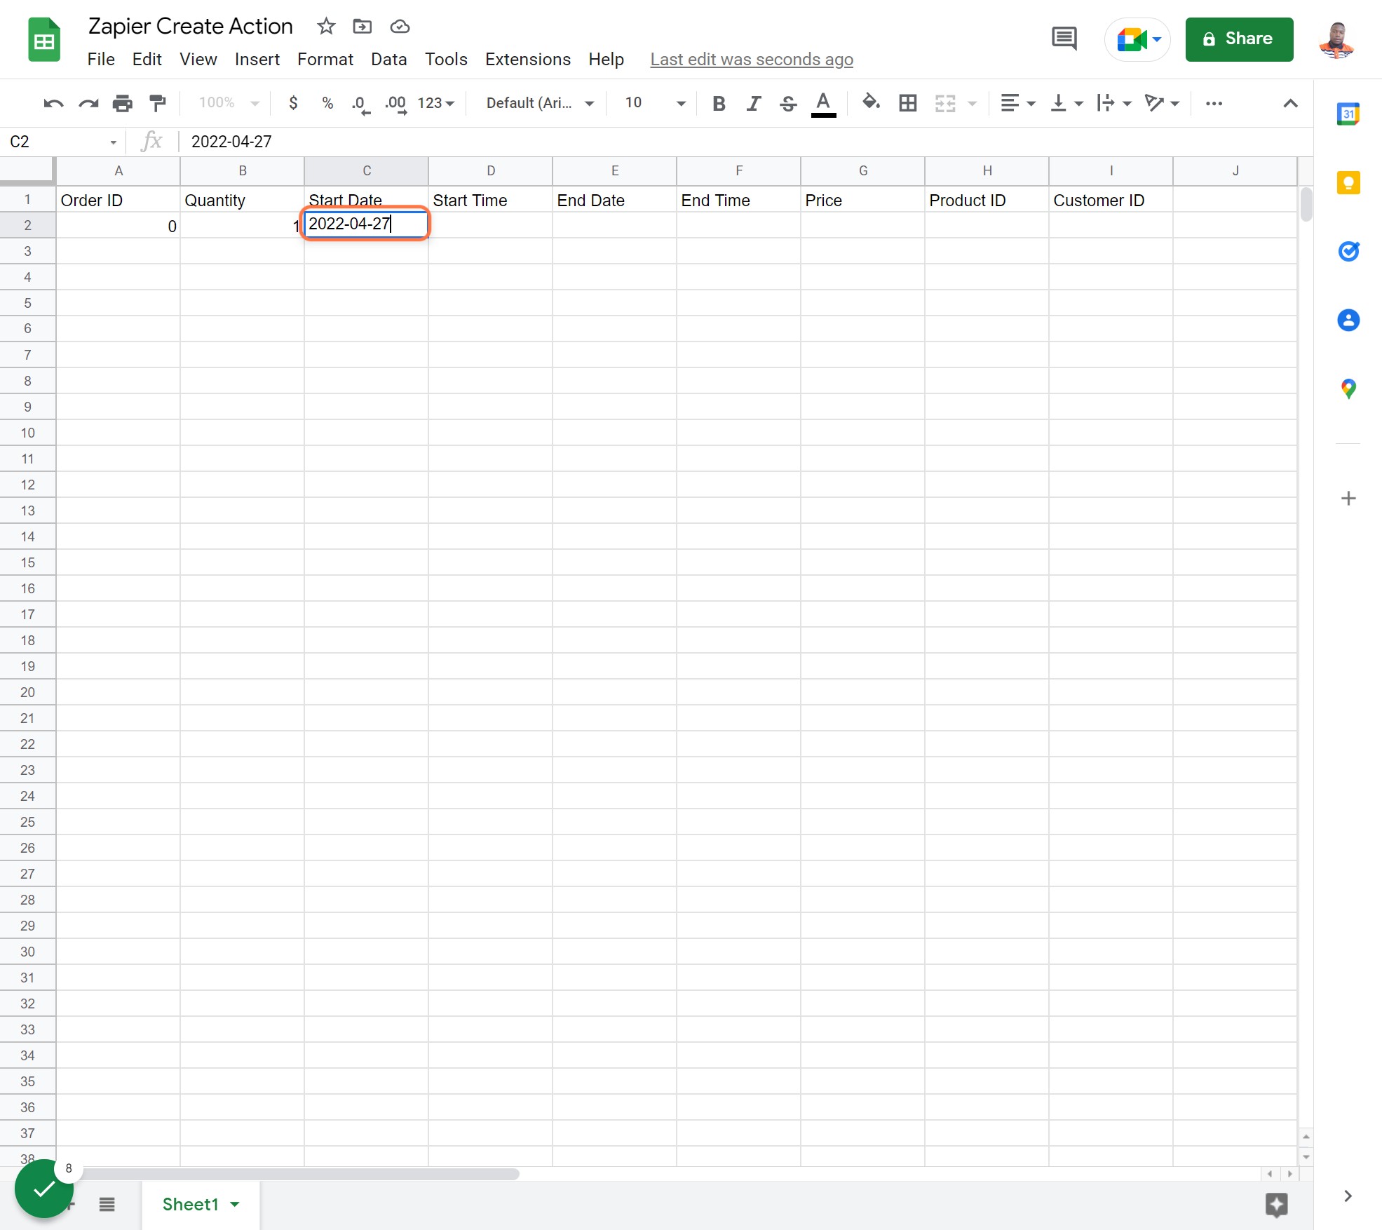Open Last edit was seconds ago link
Viewport: 1382px width, 1230px height.
(751, 60)
